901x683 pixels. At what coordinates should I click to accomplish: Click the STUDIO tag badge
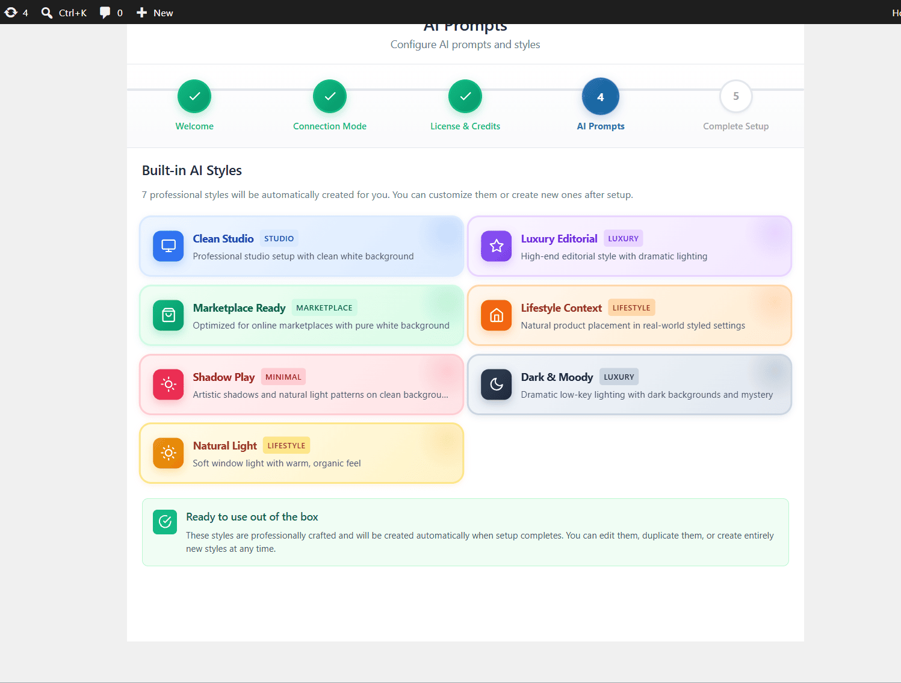coord(279,238)
